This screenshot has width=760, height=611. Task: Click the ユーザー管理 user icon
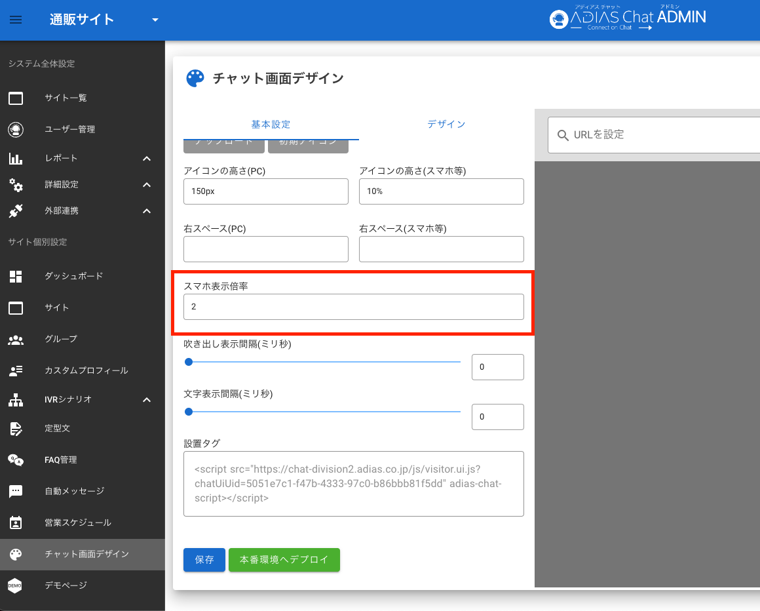pos(16,129)
